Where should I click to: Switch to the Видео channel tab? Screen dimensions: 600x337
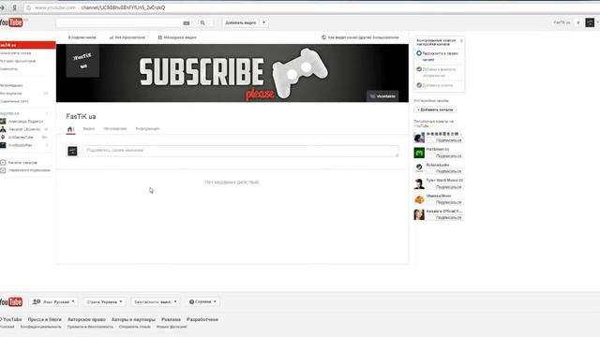pos(89,129)
